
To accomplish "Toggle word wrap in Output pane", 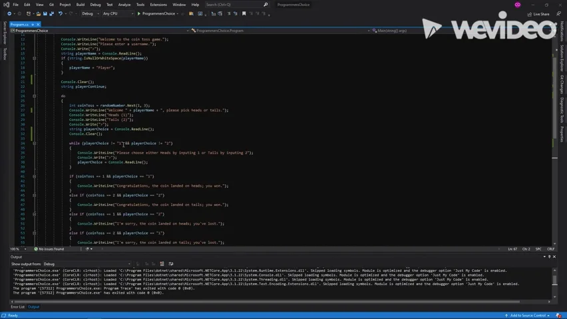I will point(170,264).
